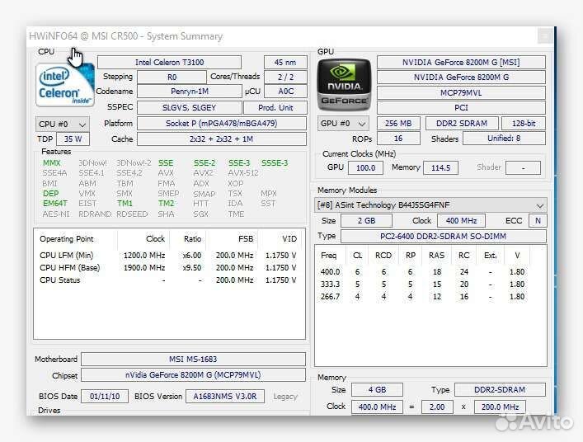Click the EM64T feature flag
583x442 pixels.
tap(55, 204)
